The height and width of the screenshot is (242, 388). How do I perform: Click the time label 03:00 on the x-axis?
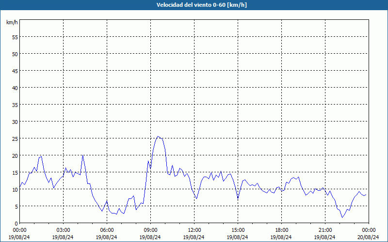[63, 230]
